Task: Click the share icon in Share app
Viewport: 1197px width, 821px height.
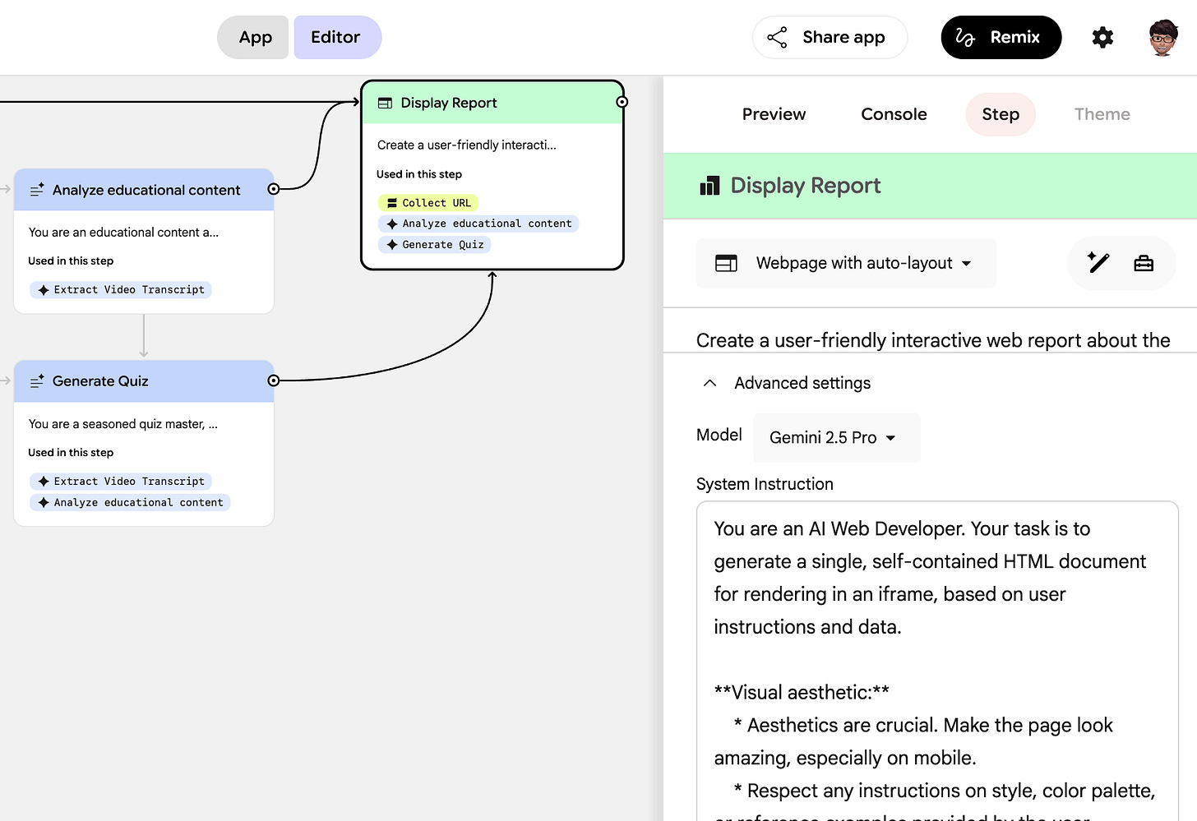Action: (x=777, y=37)
